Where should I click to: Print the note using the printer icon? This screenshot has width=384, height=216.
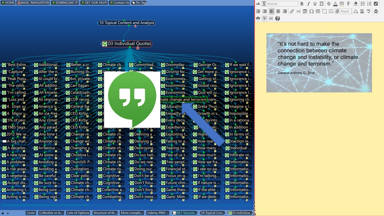click(258, 19)
